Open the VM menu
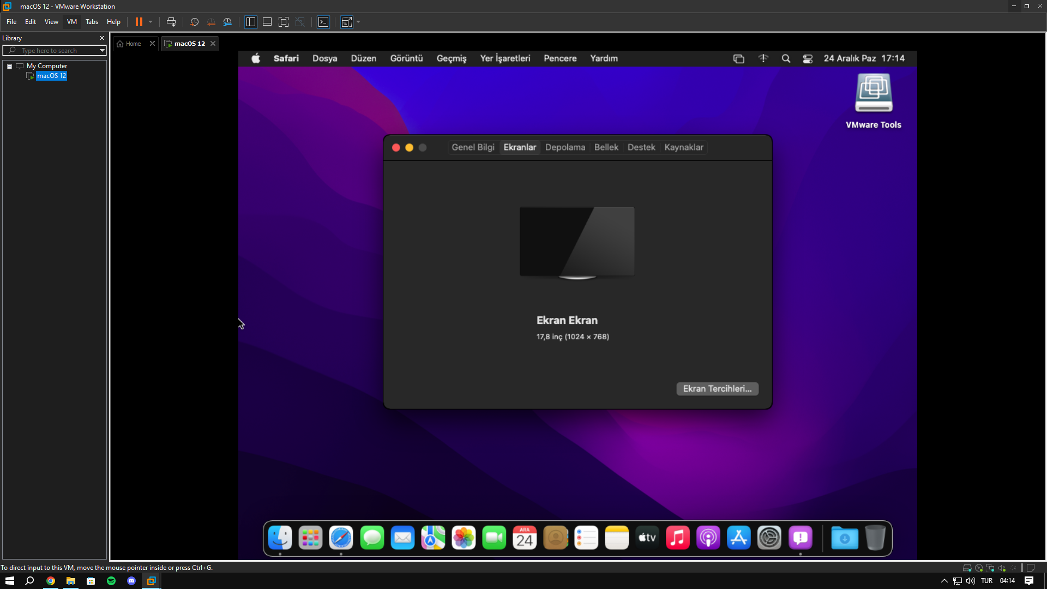 (71, 22)
